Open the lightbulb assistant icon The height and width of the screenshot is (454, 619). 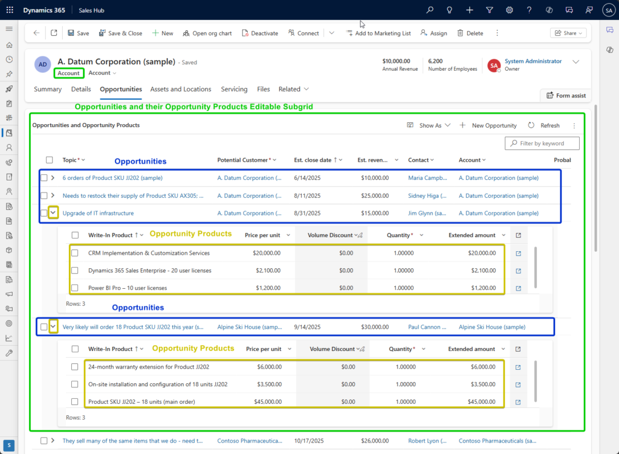pyautogui.click(x=449, y=10)
